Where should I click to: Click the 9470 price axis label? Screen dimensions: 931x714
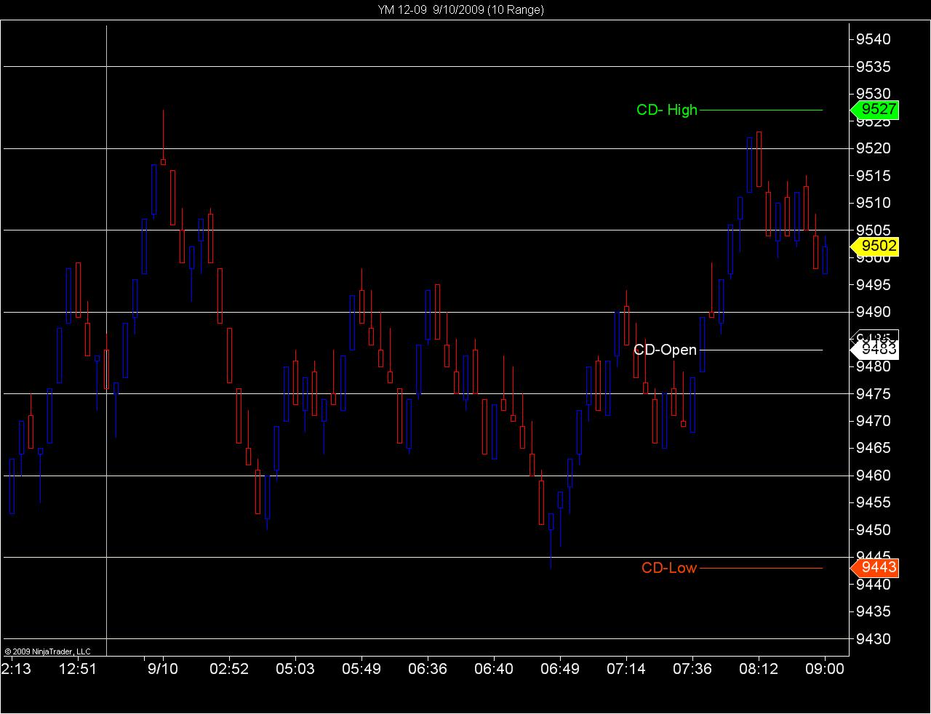(x=874, y=421)
